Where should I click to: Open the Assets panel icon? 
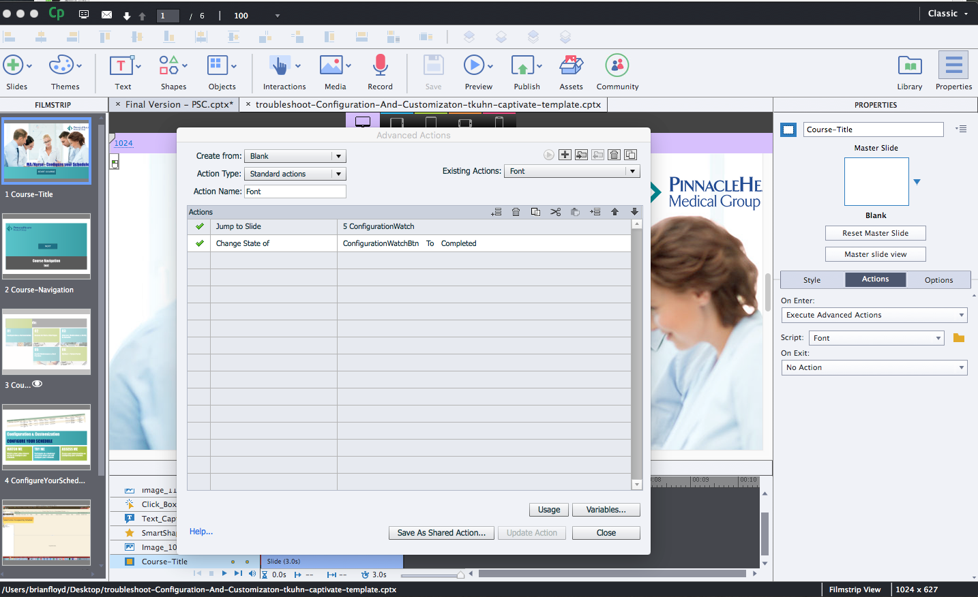pos(571,66)
